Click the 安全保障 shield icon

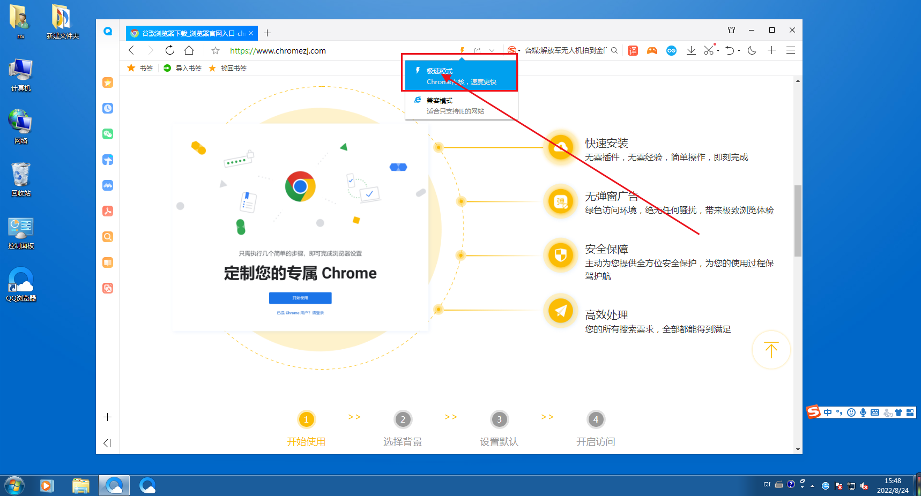tap(561, 255)
